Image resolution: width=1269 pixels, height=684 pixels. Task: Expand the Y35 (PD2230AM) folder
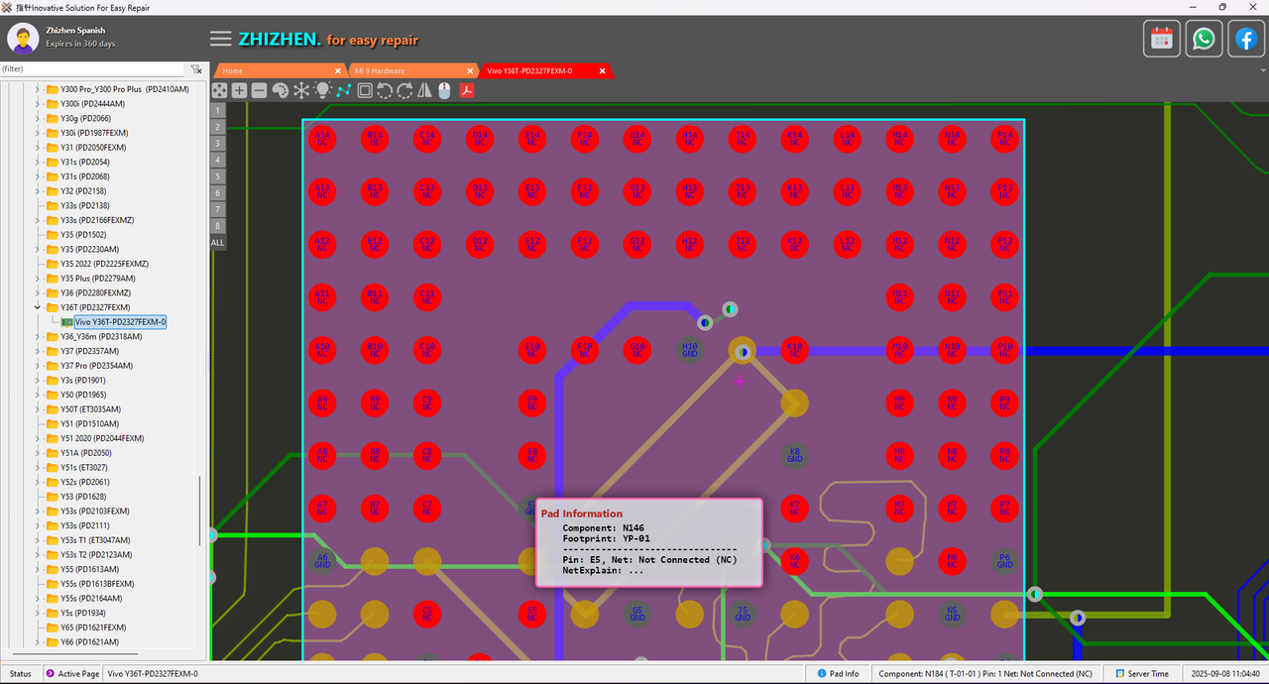38,249
